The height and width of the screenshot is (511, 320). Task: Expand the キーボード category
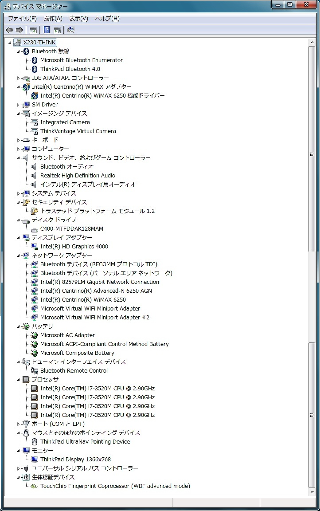(18, 141)
